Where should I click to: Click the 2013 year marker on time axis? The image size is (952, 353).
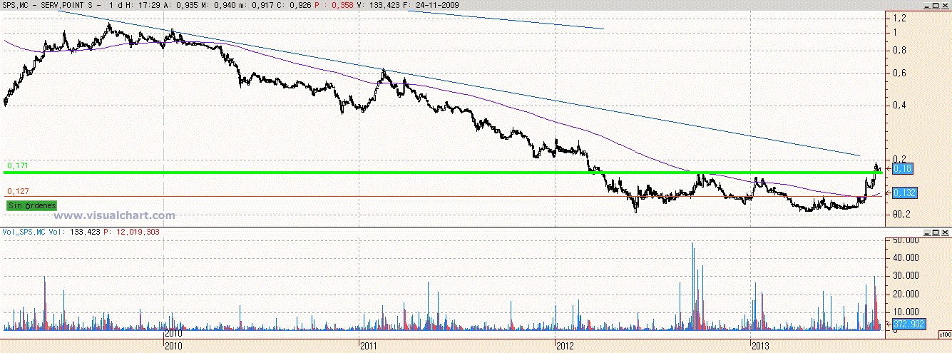(762, 346)
